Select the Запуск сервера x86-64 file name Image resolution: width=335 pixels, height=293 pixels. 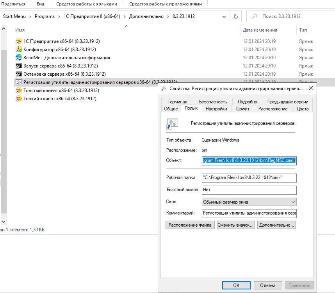tap(61, 66)
